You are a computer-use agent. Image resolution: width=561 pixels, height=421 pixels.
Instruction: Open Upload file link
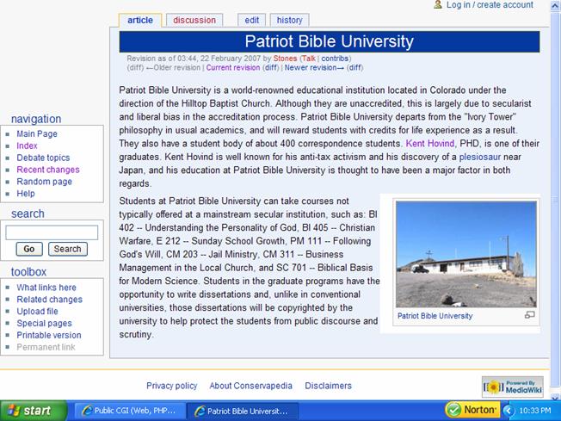(x=37, y=312)
